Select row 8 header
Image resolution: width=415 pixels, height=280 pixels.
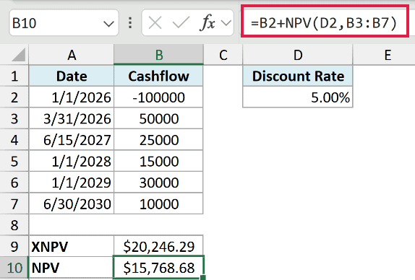tap(14, 225)
